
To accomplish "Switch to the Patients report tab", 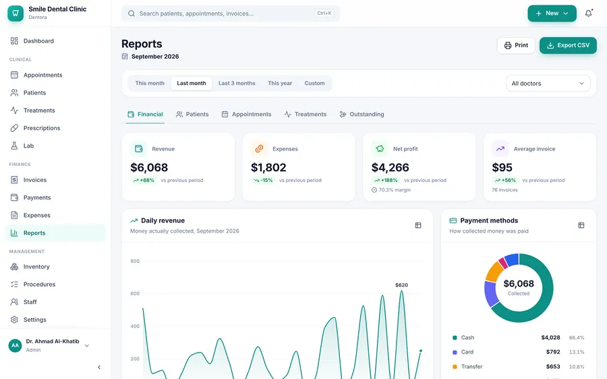I will pyautogui.click(x=192, y=115).
